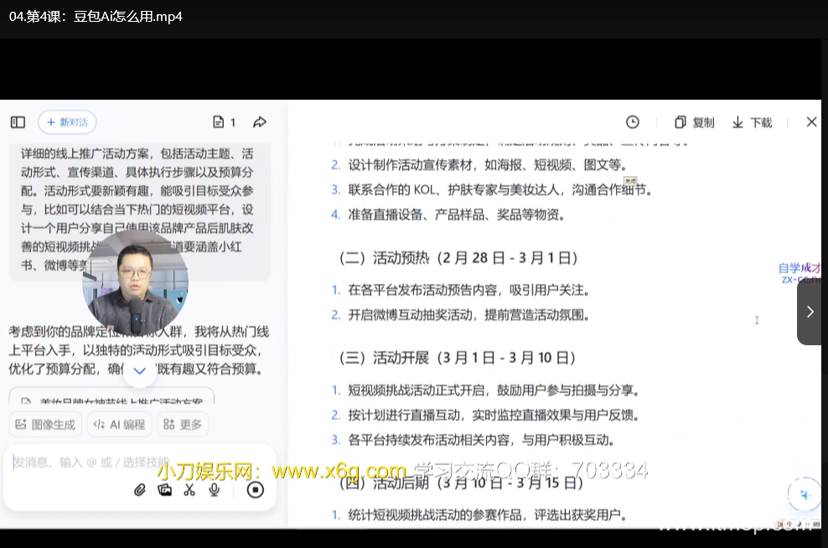Expand the 更多 skills menu

click(x=183, y=424)
